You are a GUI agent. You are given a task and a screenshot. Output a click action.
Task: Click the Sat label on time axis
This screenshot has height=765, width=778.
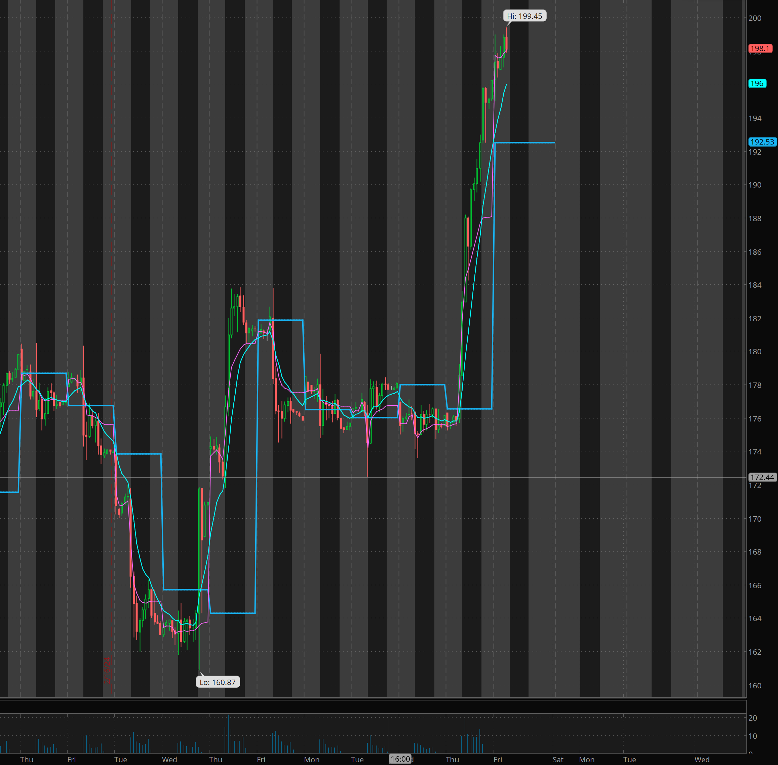[x=558, y=759]
